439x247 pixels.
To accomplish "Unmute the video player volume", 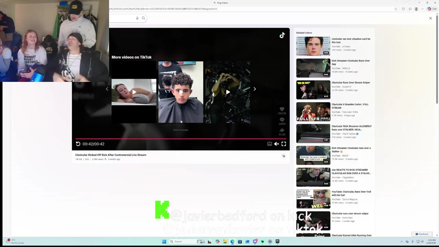I will (x=276, y=144).
